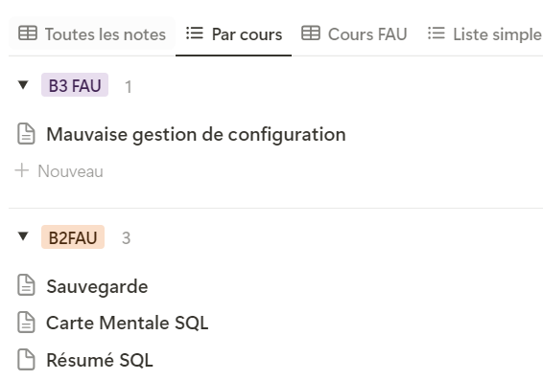
Task: Click the table icon beside Toutes les notes
Action: pos(28,34)
